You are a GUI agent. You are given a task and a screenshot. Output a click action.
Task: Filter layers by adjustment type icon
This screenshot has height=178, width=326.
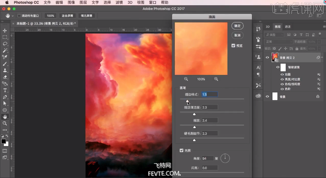coord(295,35)
